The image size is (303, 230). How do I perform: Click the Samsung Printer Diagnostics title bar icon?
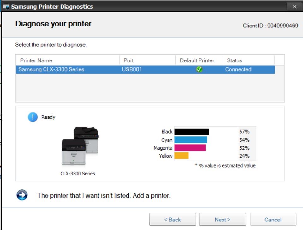tap(6, 7)
